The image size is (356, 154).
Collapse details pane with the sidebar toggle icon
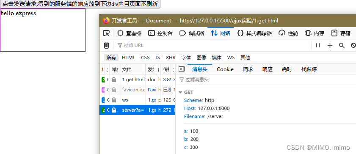click(x=182, y=69)
